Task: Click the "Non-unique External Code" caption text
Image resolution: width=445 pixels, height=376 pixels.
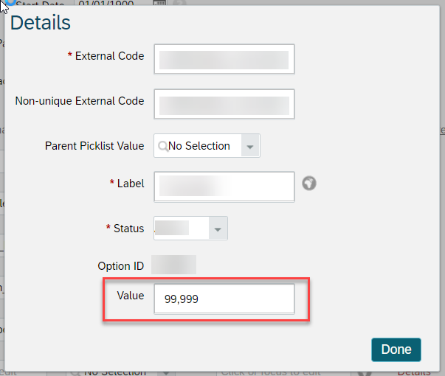Action: pyautogui.click(x=80, y=101)
